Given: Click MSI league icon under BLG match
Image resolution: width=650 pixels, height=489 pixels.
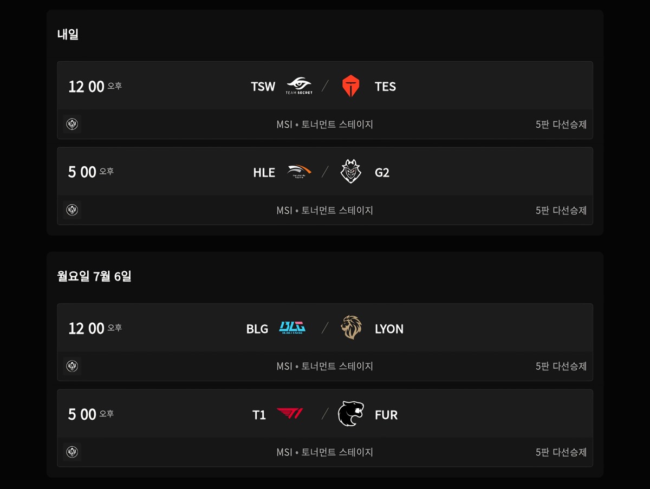Looking at the screenshot, I should coord(72,366).
